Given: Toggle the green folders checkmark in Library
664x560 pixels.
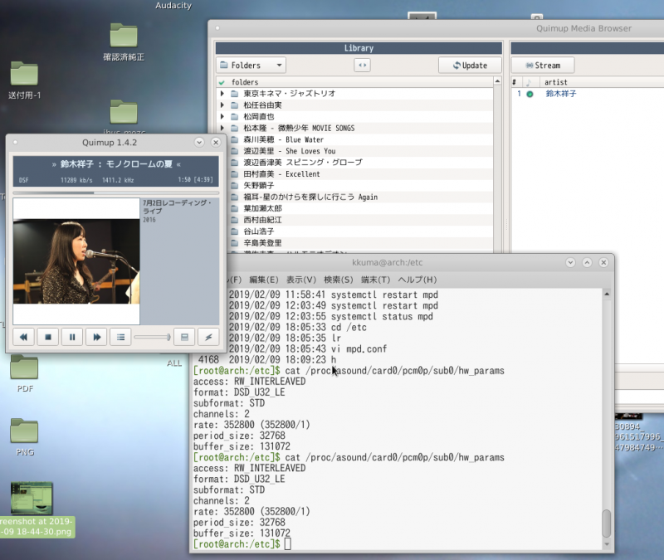Looking at the screenshot, I should click(x=220, y=81).
